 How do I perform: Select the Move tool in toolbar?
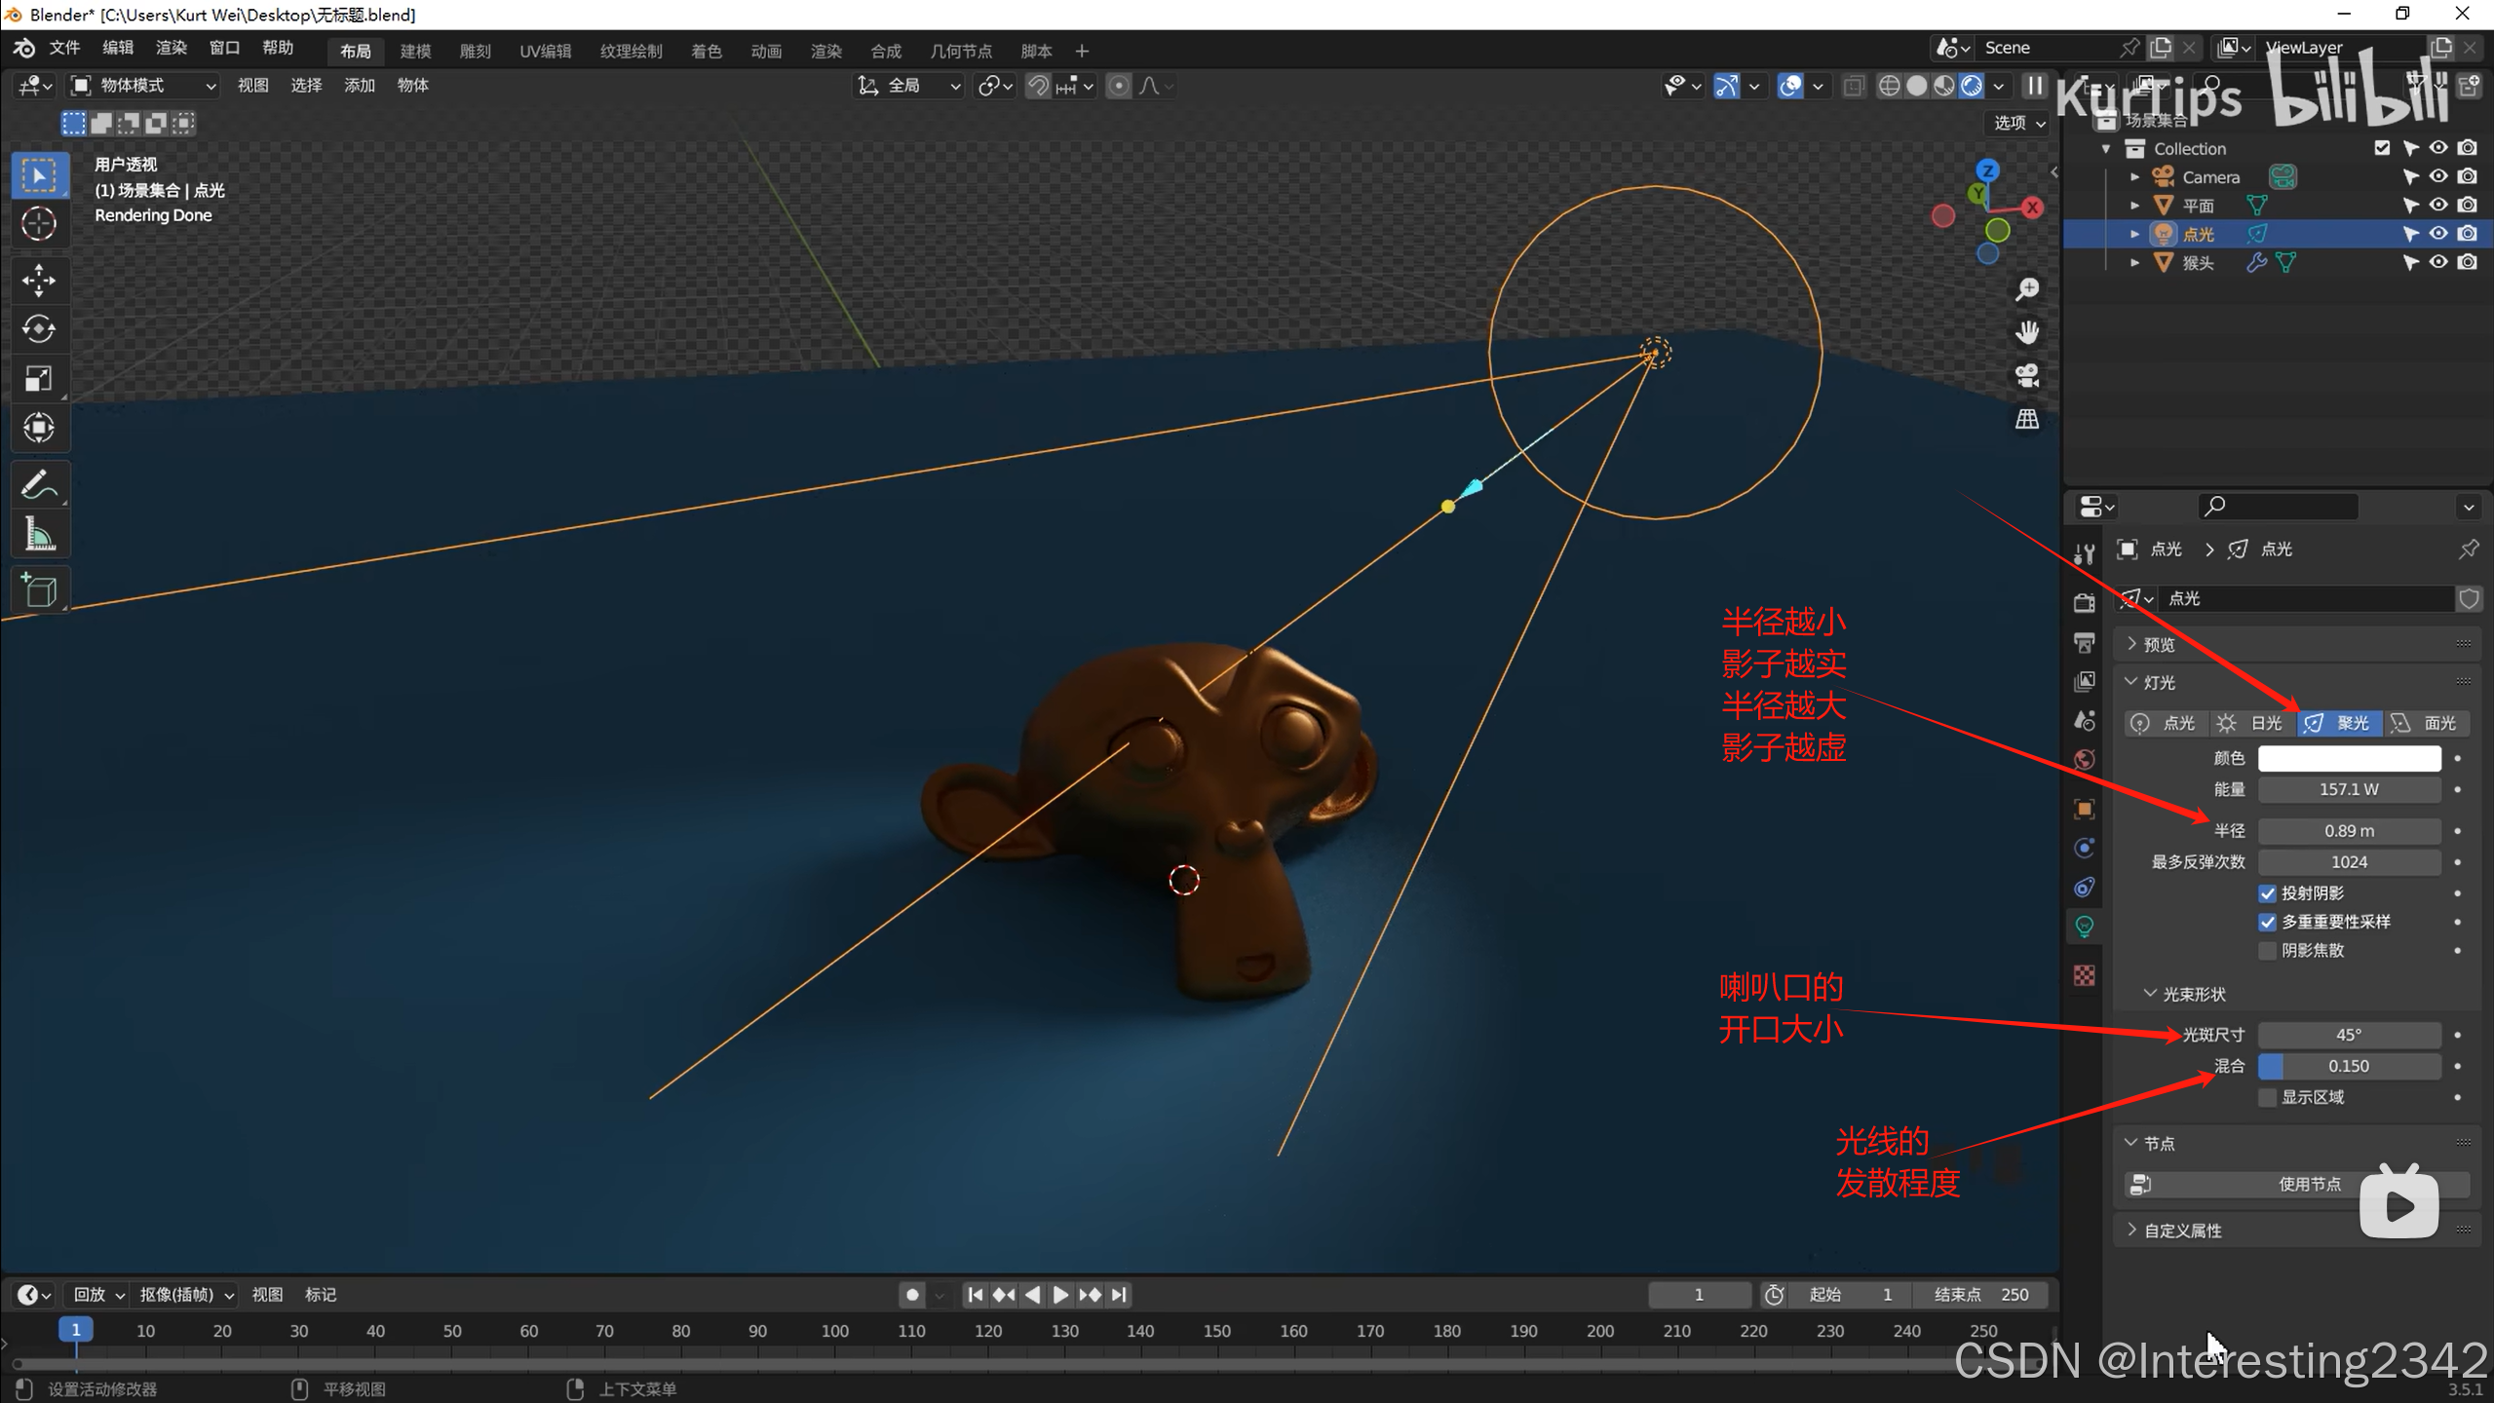[39, 281]
